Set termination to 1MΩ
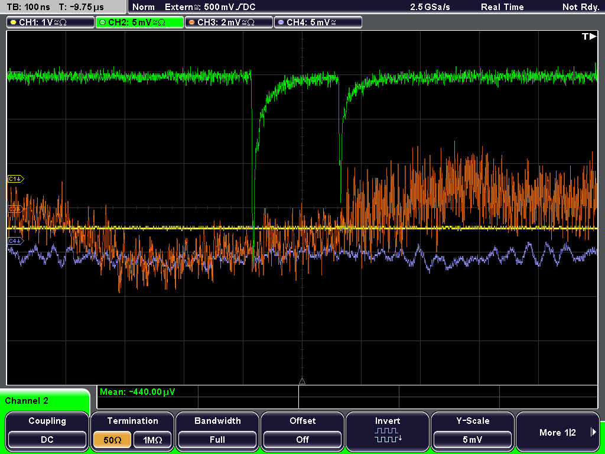 152,440
